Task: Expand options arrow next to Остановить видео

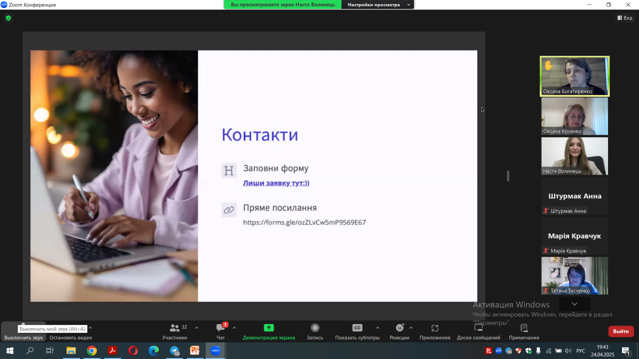Action: [90, 328]
